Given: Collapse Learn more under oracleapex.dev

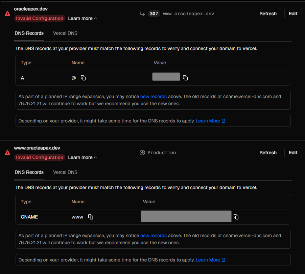Looking at the screenshot, I should tap(82, 18).
